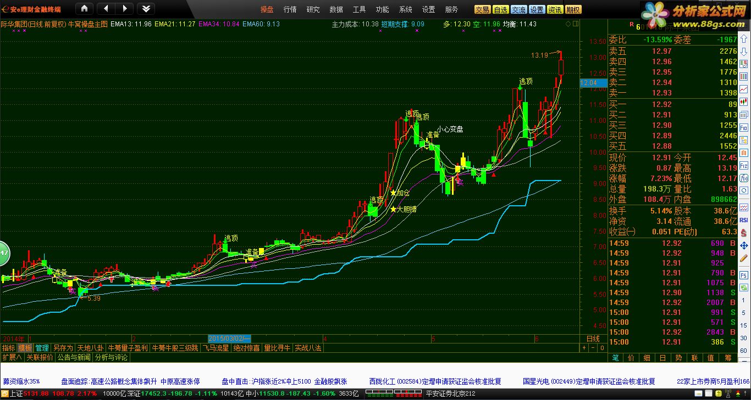751x400 pixels.
Task: Select the 管理 tab
Action: (x=42, y=348)
